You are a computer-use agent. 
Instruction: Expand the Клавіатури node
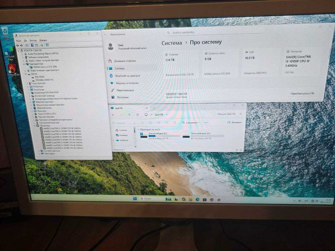29,87
